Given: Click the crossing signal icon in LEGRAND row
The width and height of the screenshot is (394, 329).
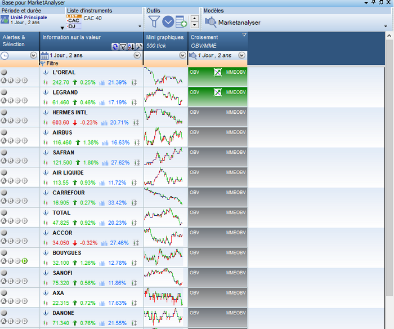Looking at the screenshot, I should coord(218,92).
